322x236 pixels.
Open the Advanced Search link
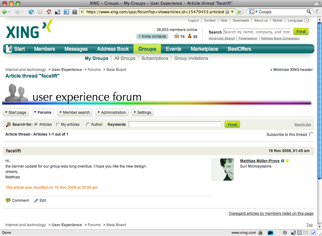[x=222, y=38]
